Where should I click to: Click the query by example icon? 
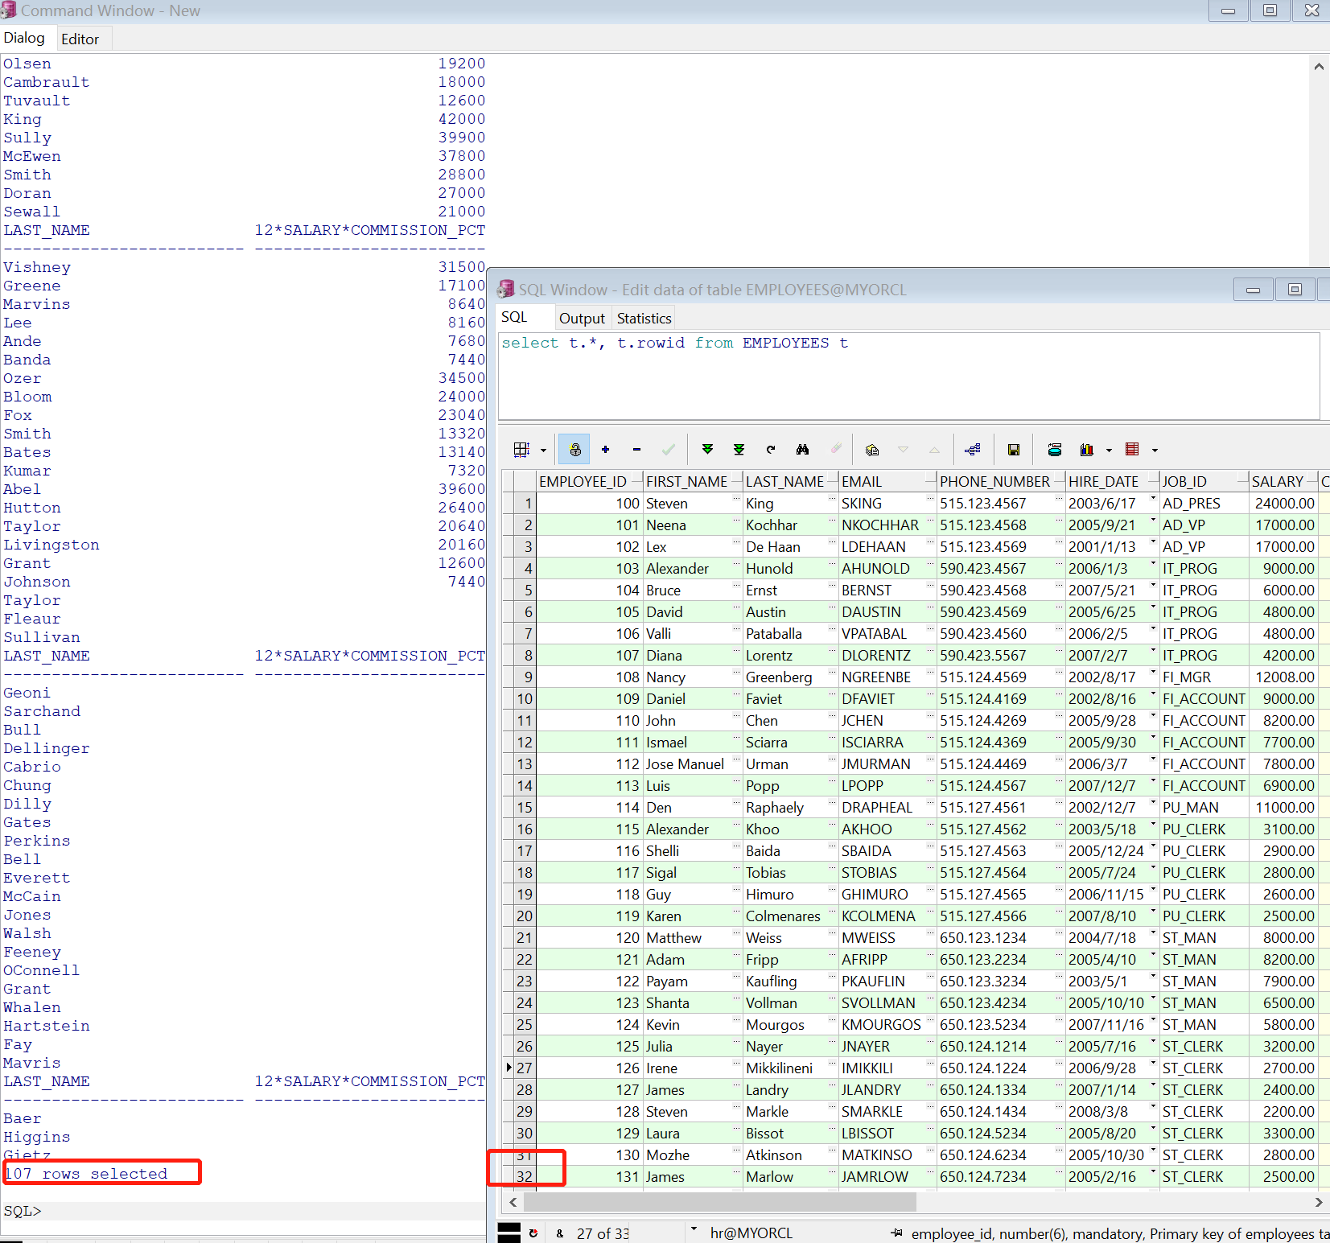click(872, 450)
